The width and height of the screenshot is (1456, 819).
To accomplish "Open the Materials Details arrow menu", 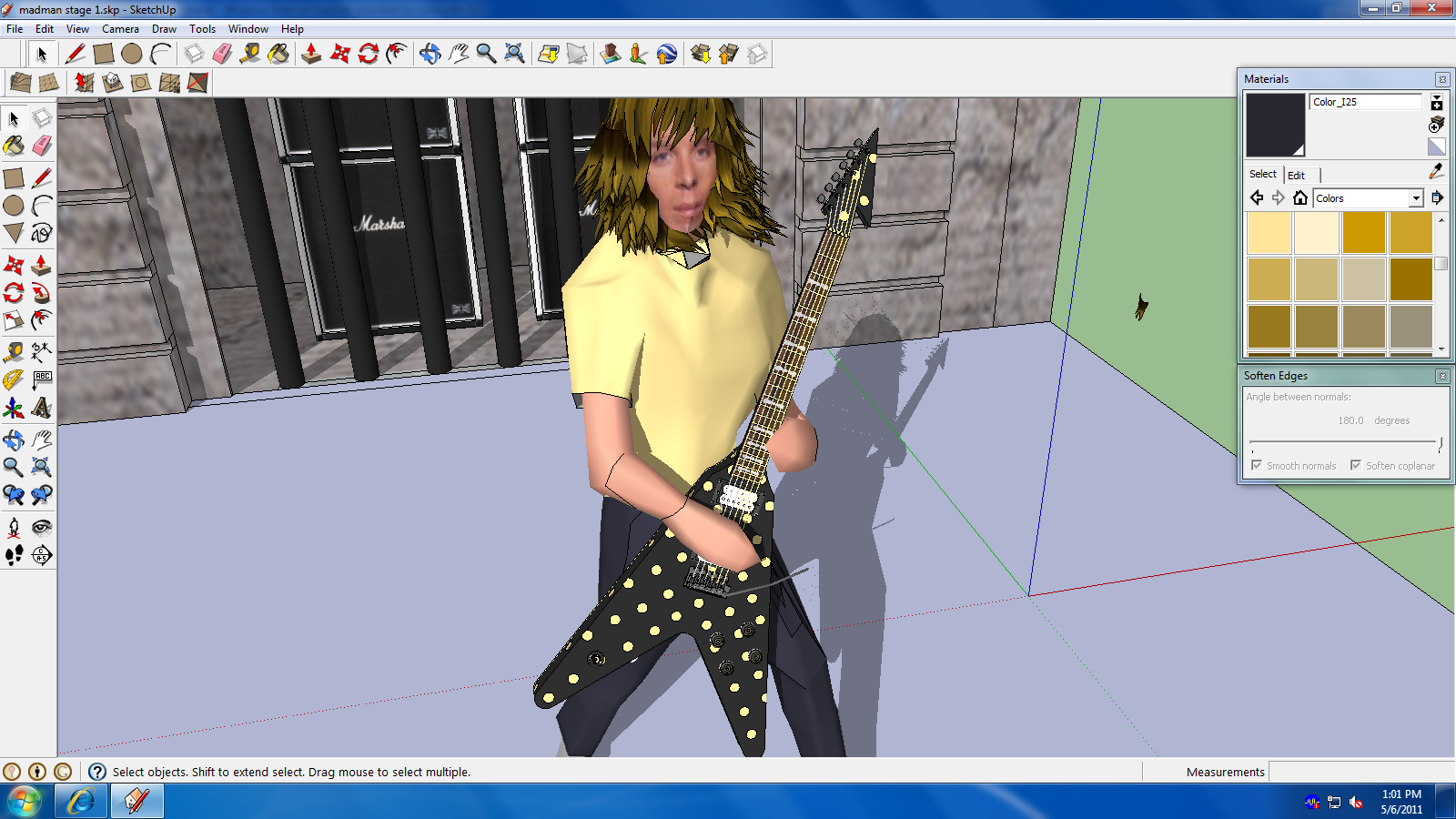I will click(x=1438, y=197).
